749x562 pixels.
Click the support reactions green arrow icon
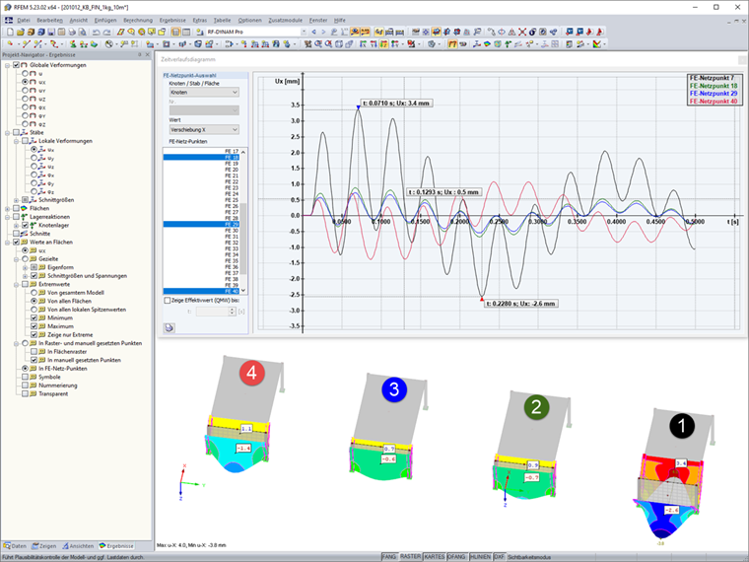(x=508, y=44)
